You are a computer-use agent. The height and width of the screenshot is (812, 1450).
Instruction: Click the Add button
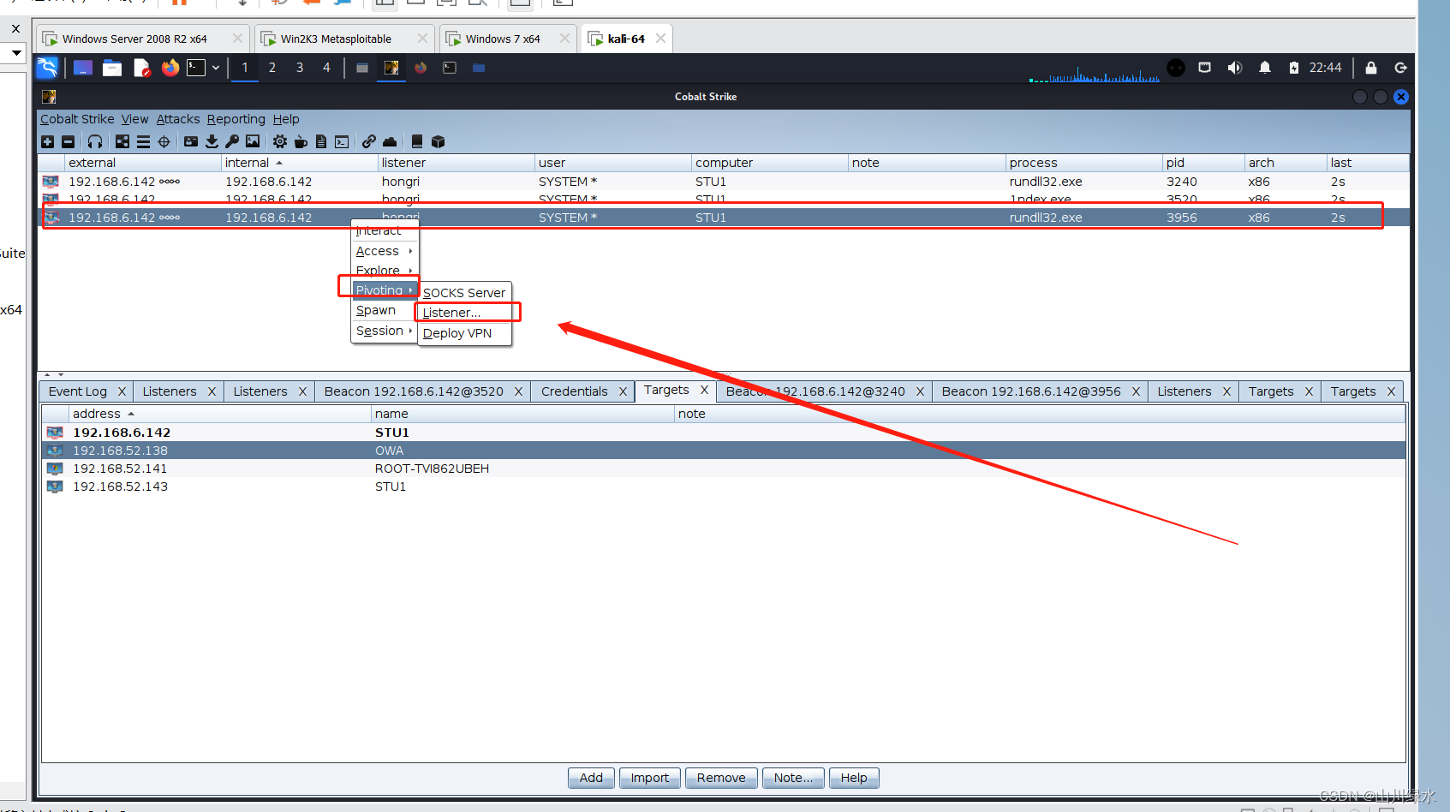[591, 778]
